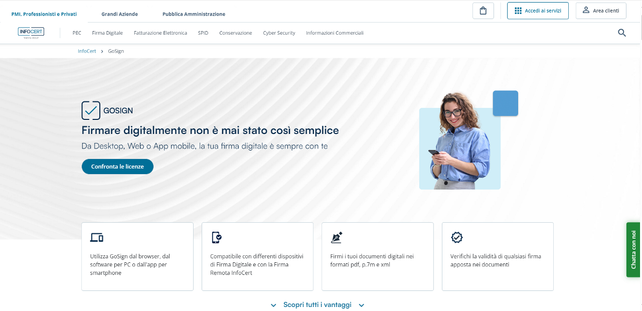
Task: Click Confronta le licenze button
Action: click(117, 167)
